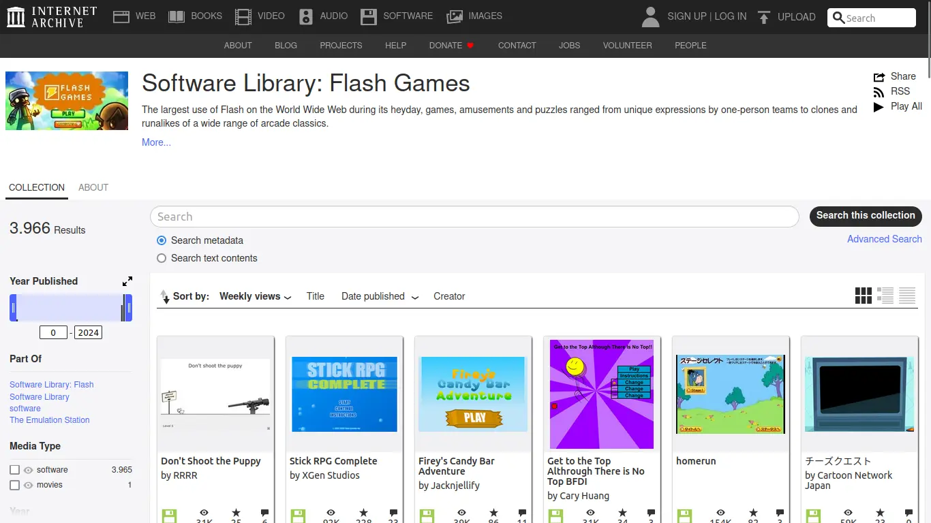Viewport: 931px width, 523px height.
Task: Open the Software floppy disk icon
Action: (369, 16)
